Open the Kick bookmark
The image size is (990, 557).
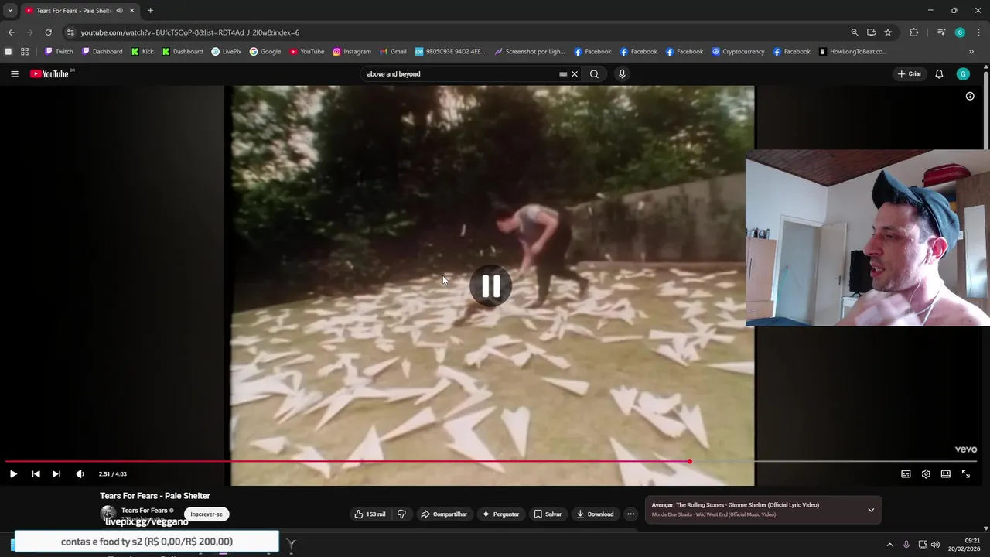(142, 52)
